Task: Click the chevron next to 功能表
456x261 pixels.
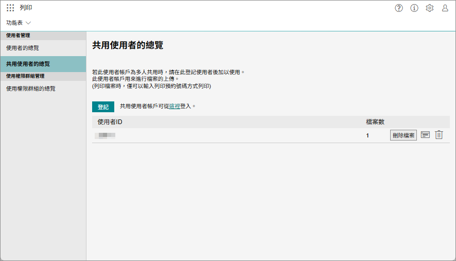Action: (x=28, y=23)
